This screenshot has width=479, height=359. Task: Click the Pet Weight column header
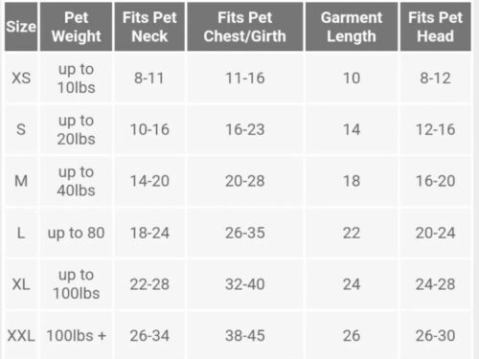point(76,27)
